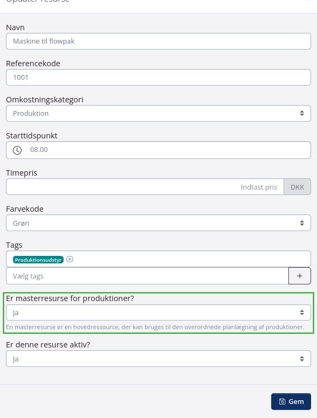This screenshot has height=418, width=317.
Task: Click the Referencekode field with 1001
Action: (158, 78)
